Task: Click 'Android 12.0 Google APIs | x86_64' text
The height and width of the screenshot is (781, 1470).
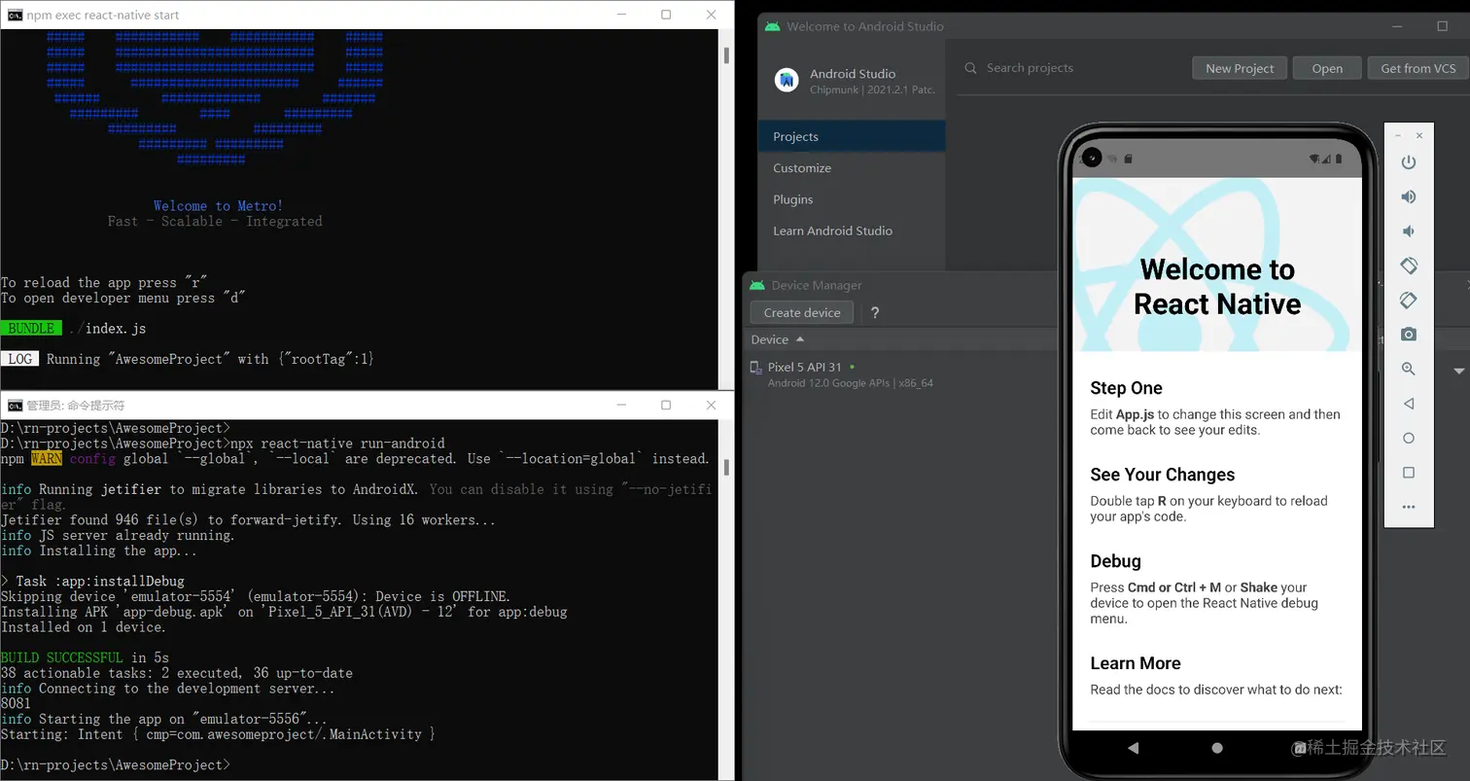Action: coord(850,383)
